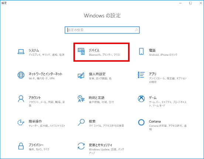This screenshot has width=204, height=159.
Task: Open the 検索 magnifier category icon
Action: click(x=81, y=122)
